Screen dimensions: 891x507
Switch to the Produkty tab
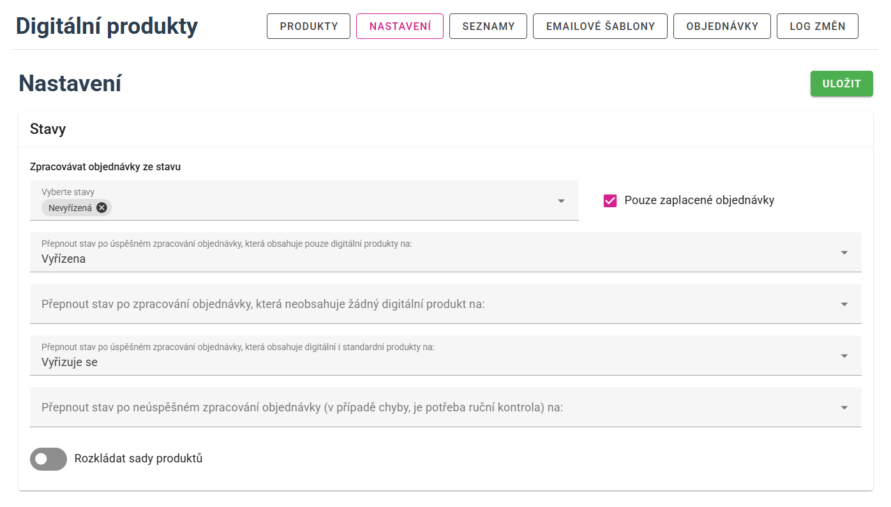(x=309, y=26)
